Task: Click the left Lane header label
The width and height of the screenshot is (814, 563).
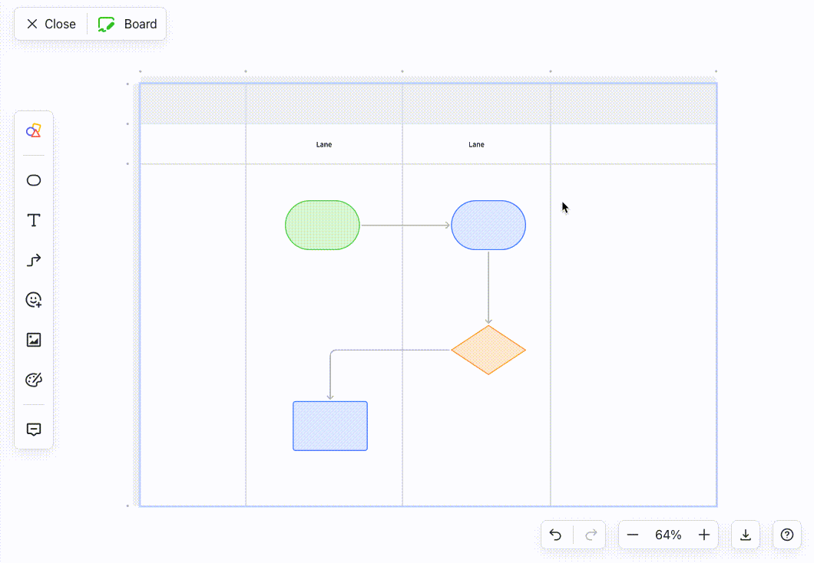Action: [323, 144]
